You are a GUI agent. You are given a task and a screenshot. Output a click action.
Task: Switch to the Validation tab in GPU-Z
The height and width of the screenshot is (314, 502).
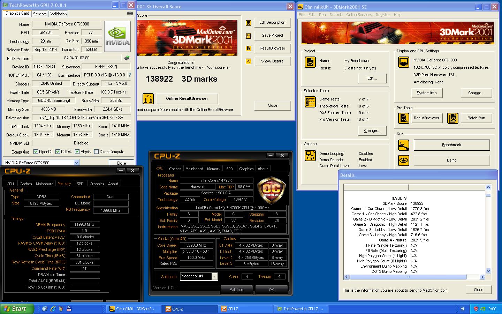click(x=58, y=14)
